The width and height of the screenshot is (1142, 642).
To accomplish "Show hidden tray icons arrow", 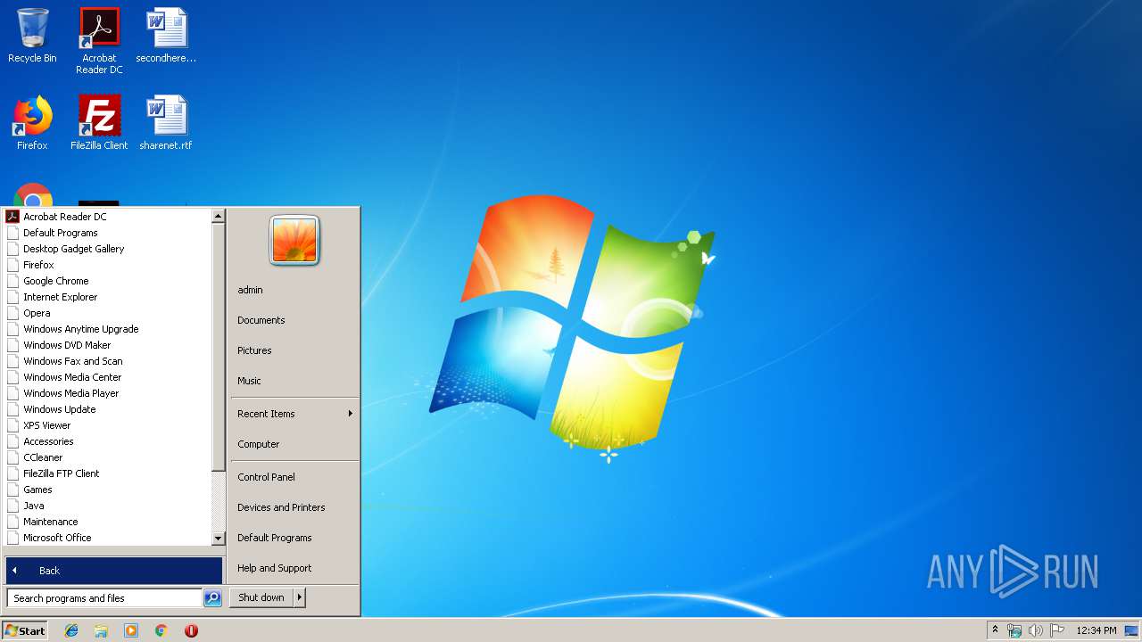I will tap(995, 630).
